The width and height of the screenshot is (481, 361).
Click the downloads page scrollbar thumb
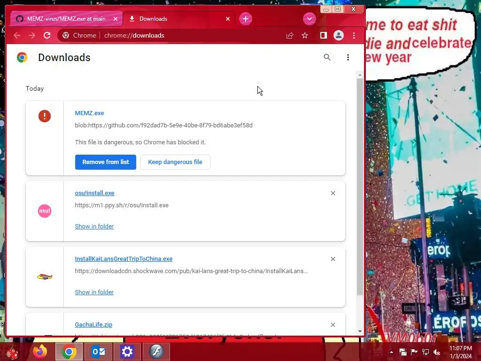coord(360,187)
